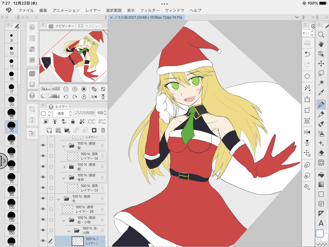The height and width of the screenshot is (247, 329).
Task: Flip horizontal in the command bar
Action: [307, 132]
